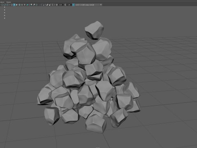The height and width of the screenshot is (148, 197).
Task: Open the Panels menu
Action: (x=9, y=2)
